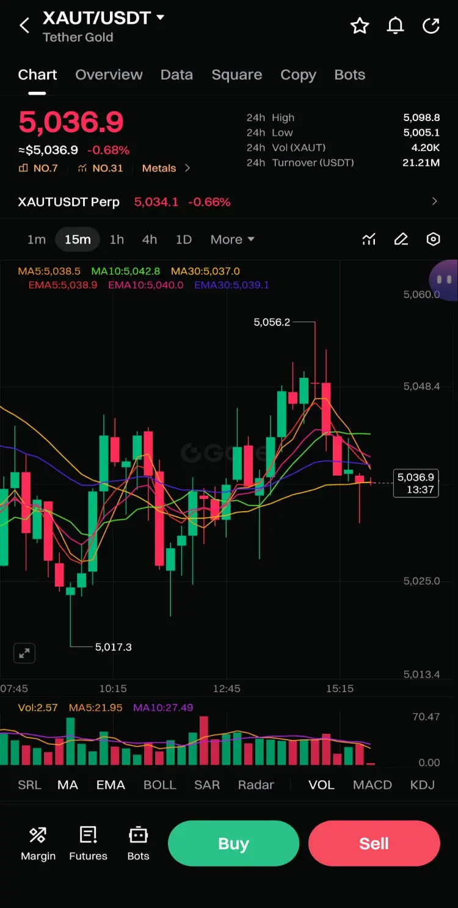Toggle the SAR indicator
The height and width of the screenshot is (908, 458).
207,785
